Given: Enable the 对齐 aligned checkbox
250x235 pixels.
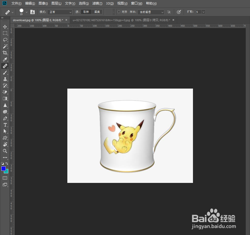Looking at the screenshot, I should (x=119, y=12).
